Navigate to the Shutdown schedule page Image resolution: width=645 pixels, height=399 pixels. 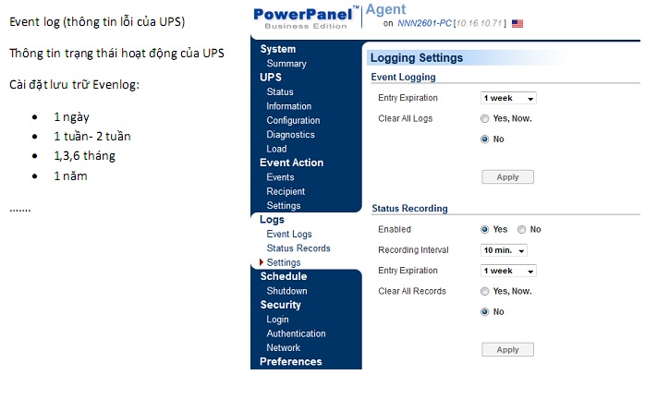(x=286, y=291)
